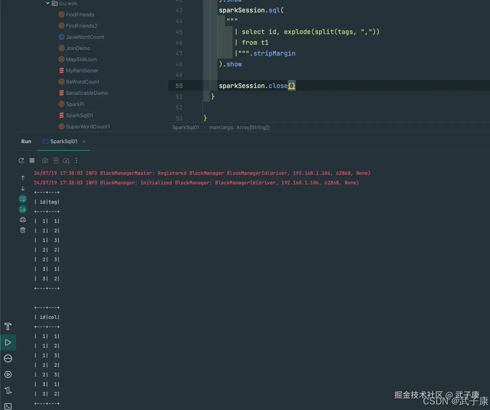Open SuperWordCount1 in project tree
This screenshot has height=410, width=490.
click(88, 127)
